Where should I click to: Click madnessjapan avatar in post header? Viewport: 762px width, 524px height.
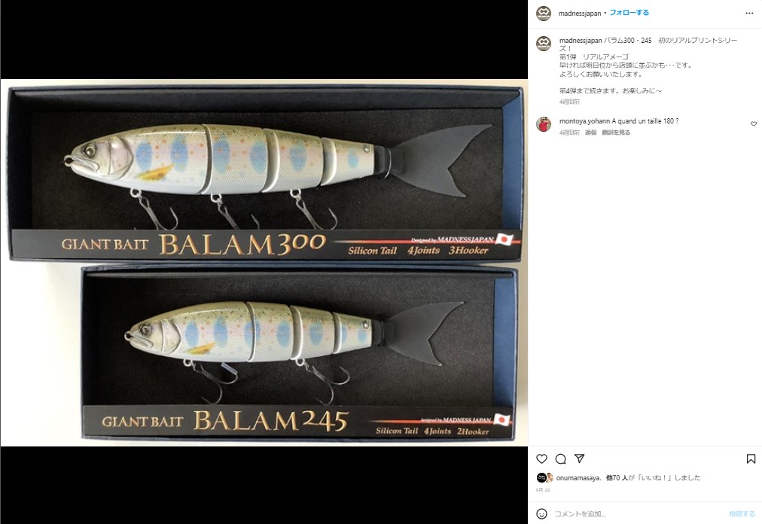pyautogui.click(x=544, y=13)
